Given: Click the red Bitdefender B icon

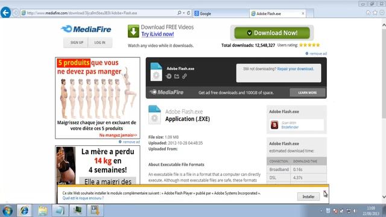Looking at the screenshot, I should coord(274,125).
